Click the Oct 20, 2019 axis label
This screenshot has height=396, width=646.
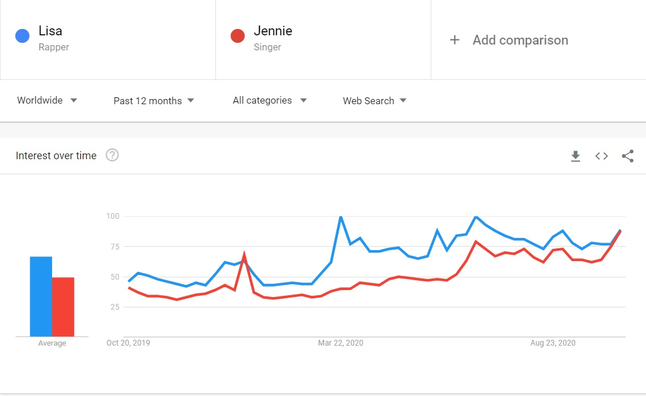[x=128, y=343]
